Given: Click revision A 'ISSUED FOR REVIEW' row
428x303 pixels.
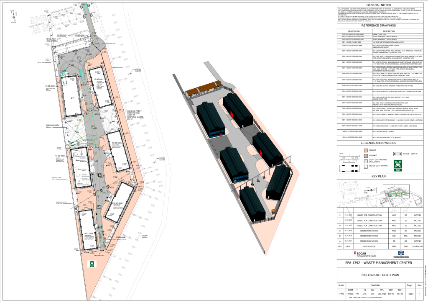Looking at the screenshot, I should (380, 241).
